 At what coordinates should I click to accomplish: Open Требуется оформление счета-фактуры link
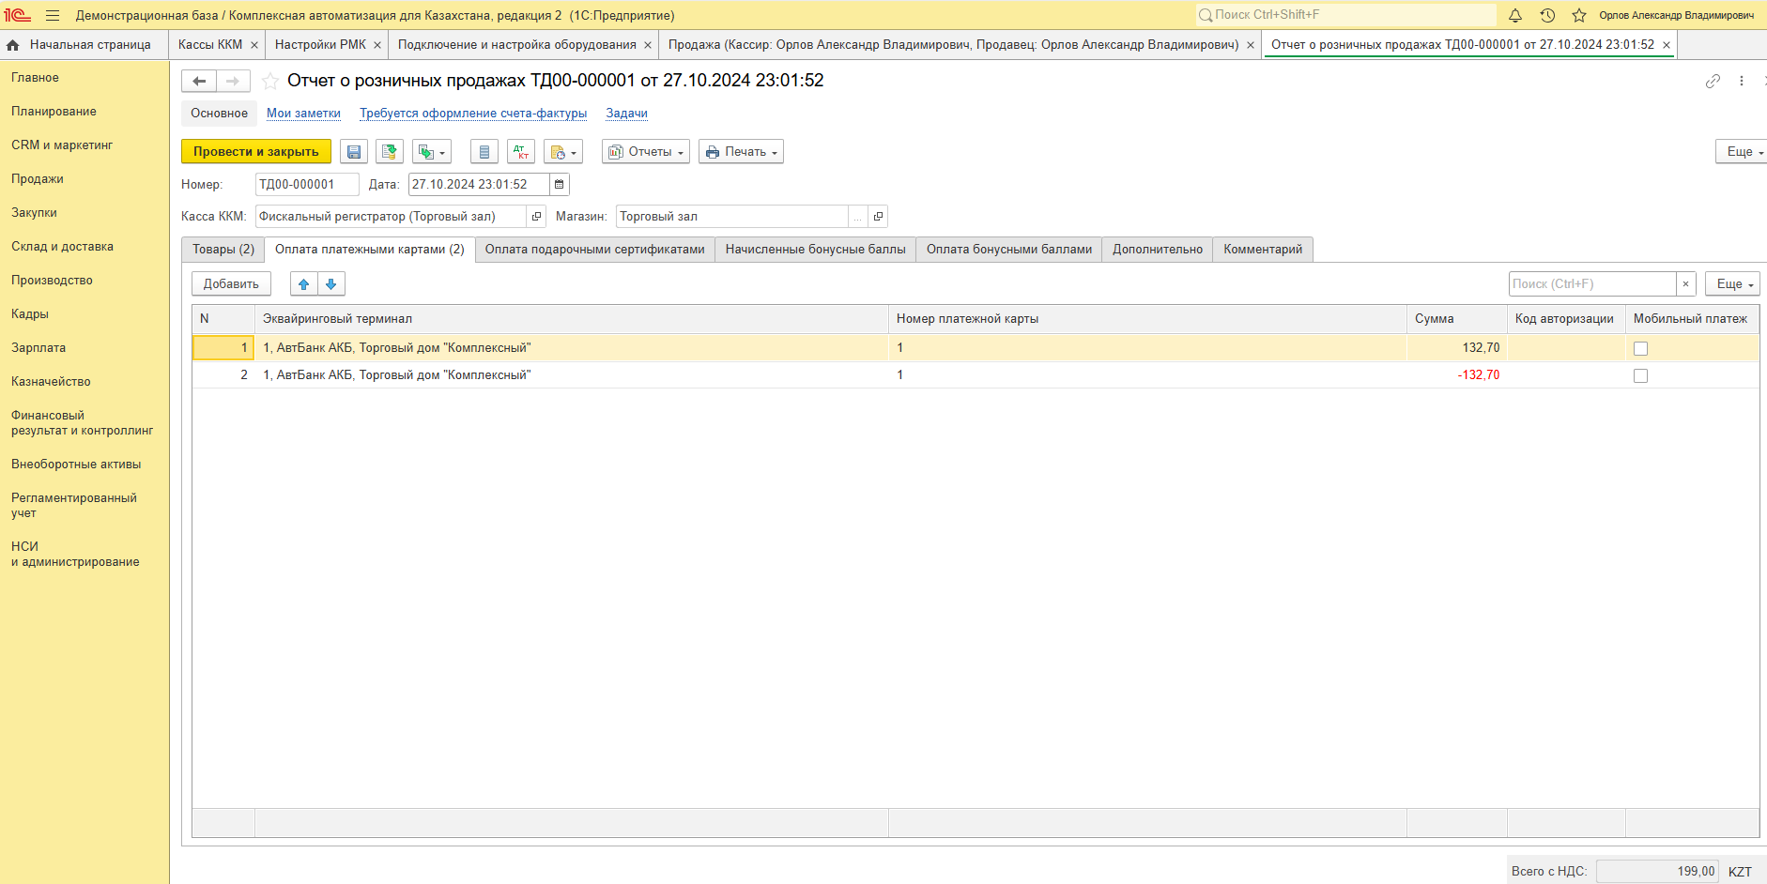click(472, 114)
